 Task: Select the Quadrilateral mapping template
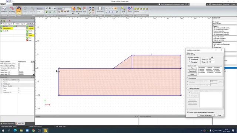click(190, 59)
